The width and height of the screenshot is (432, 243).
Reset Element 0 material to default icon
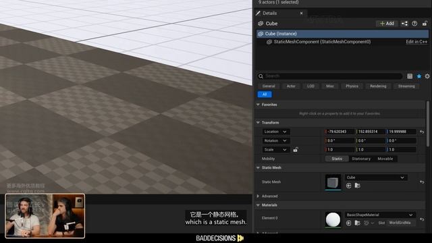[x=422, y=219]
